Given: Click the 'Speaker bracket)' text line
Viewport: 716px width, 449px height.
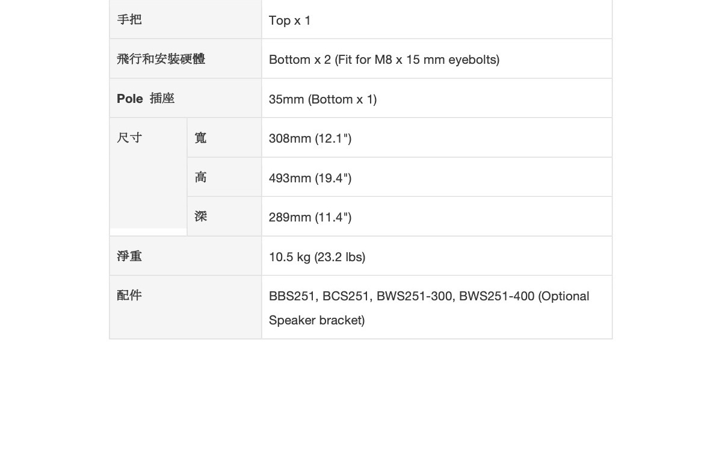Looking at the screenshot, I should tap(316, 320).
